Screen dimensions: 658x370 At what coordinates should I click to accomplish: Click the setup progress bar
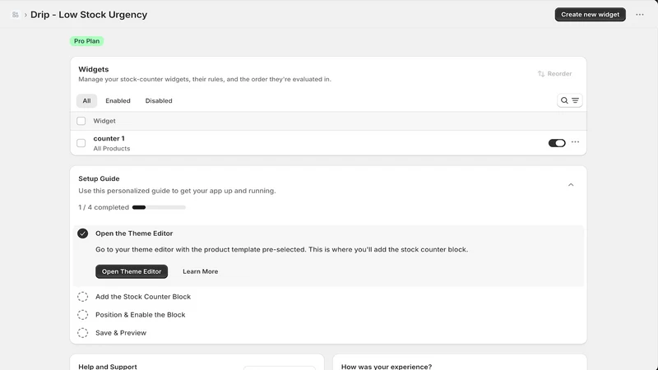[159, 207]
